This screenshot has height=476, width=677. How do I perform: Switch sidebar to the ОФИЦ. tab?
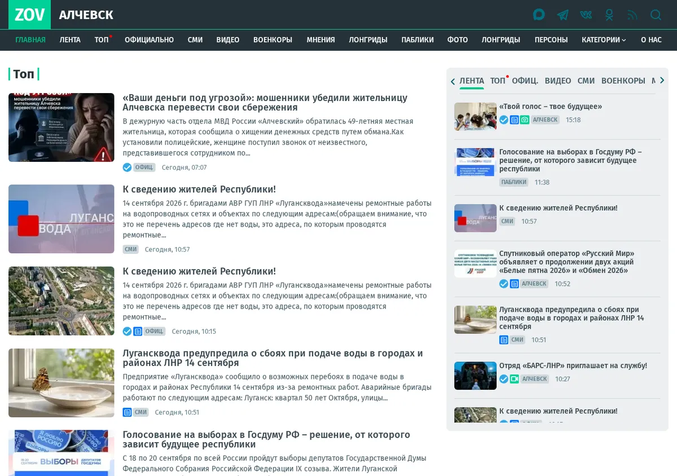click(525, 81)
